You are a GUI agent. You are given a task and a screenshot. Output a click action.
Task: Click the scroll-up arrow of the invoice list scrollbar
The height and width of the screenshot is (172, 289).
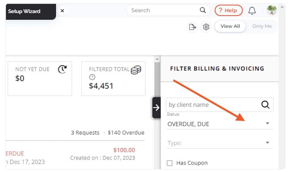tap(157, 59)
